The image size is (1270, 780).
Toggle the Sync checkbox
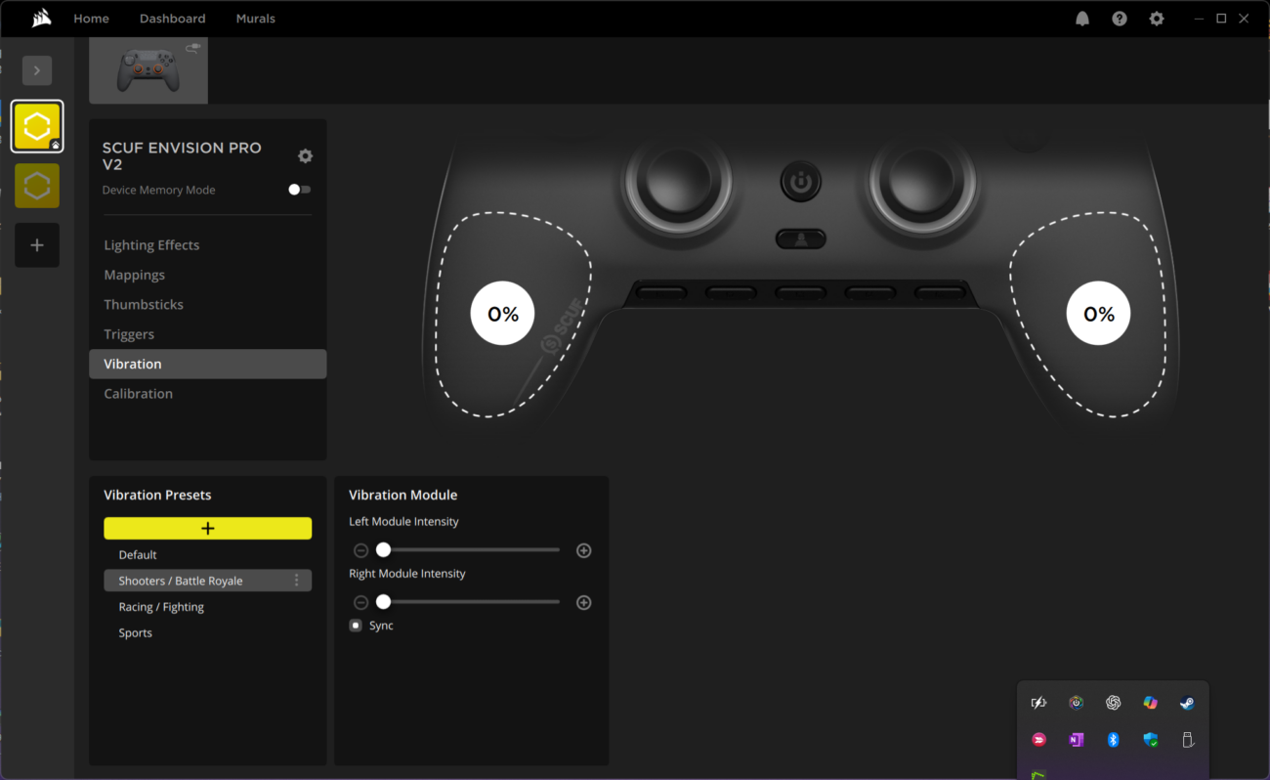coord(356,626)
